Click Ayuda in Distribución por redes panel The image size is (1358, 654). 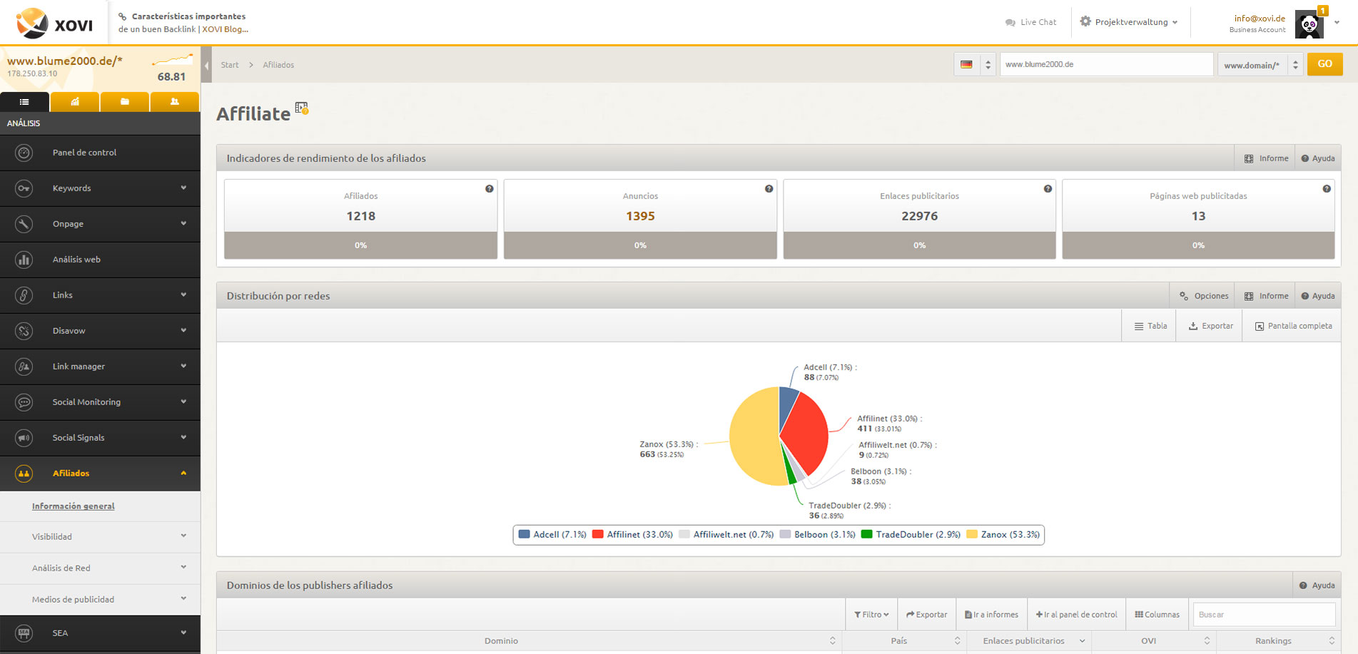click(1317, 296)
